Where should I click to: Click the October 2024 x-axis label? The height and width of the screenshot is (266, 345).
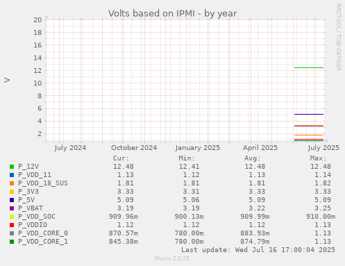click(x=134, y=148)
